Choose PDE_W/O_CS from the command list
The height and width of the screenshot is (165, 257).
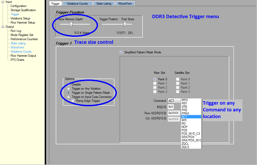point(191,134)
